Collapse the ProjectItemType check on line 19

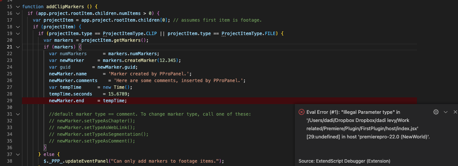point(18,34)
